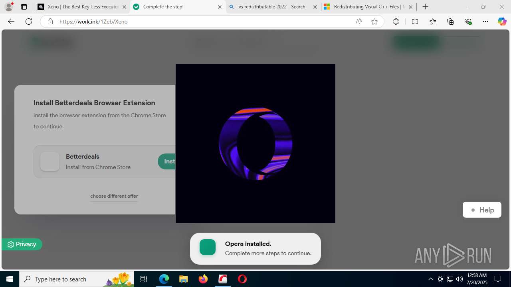511x287 pixels.
Task: Open Browser essentials icon
Action: [468, 22]
